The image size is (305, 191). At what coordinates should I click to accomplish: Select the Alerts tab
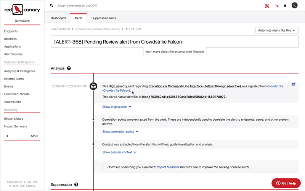[79, 18]
